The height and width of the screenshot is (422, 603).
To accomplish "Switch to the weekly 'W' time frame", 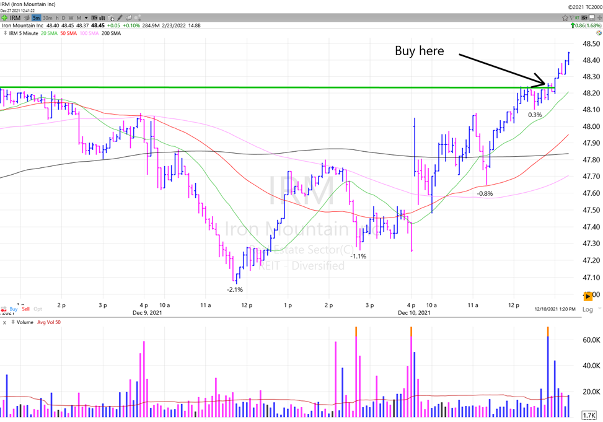I will pos(71,18).
